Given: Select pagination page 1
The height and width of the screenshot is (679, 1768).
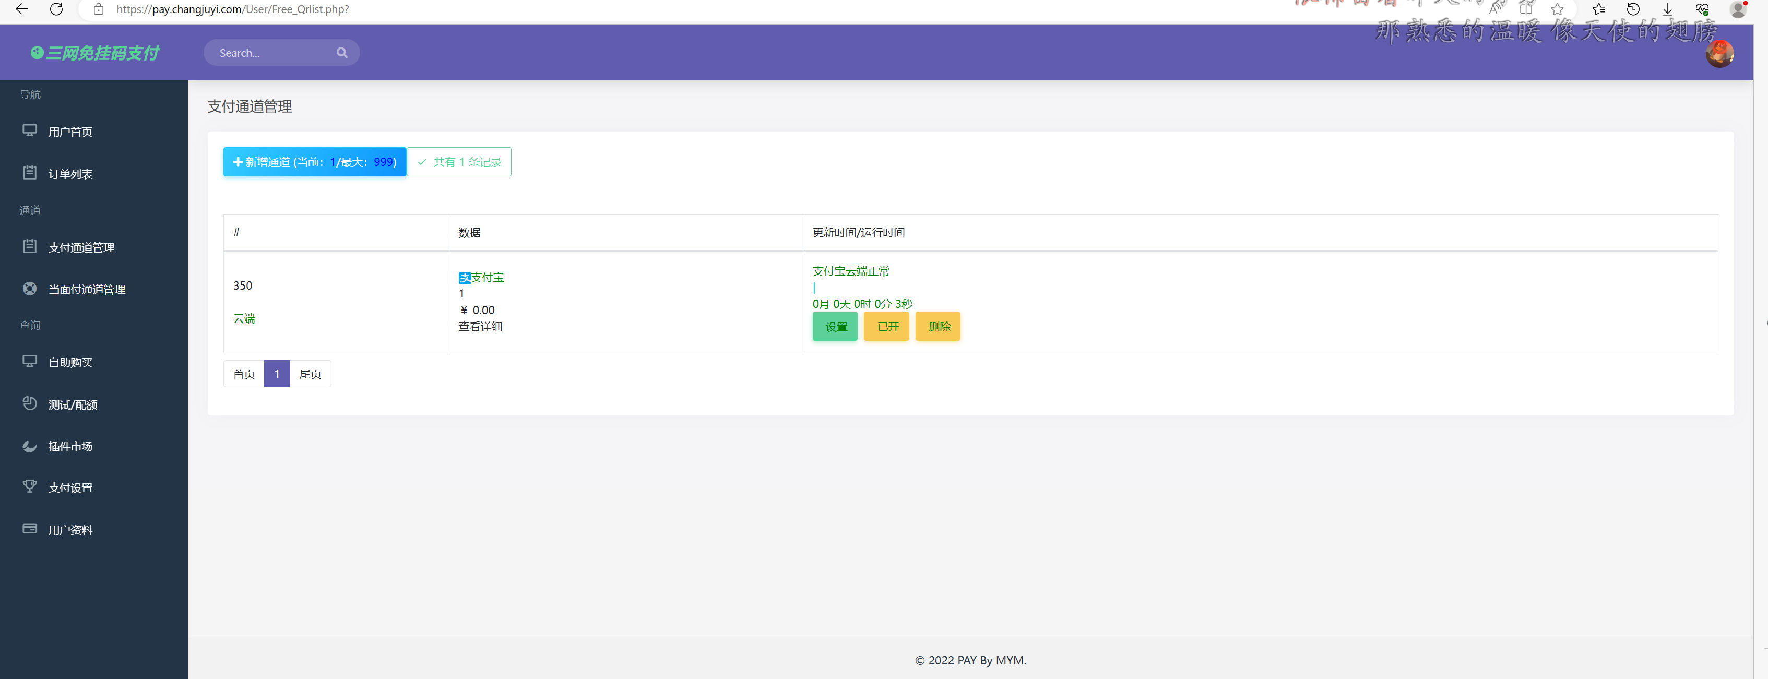Looking at the screenshot, I should coord(277,374).
